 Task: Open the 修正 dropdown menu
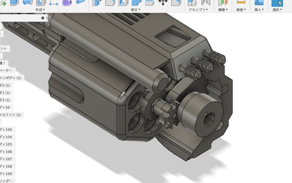point(135,10)
